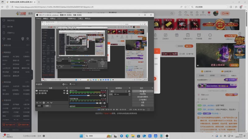
Task: Pop out the 转场特效 dock icon
Action: (x=130, y=88)
